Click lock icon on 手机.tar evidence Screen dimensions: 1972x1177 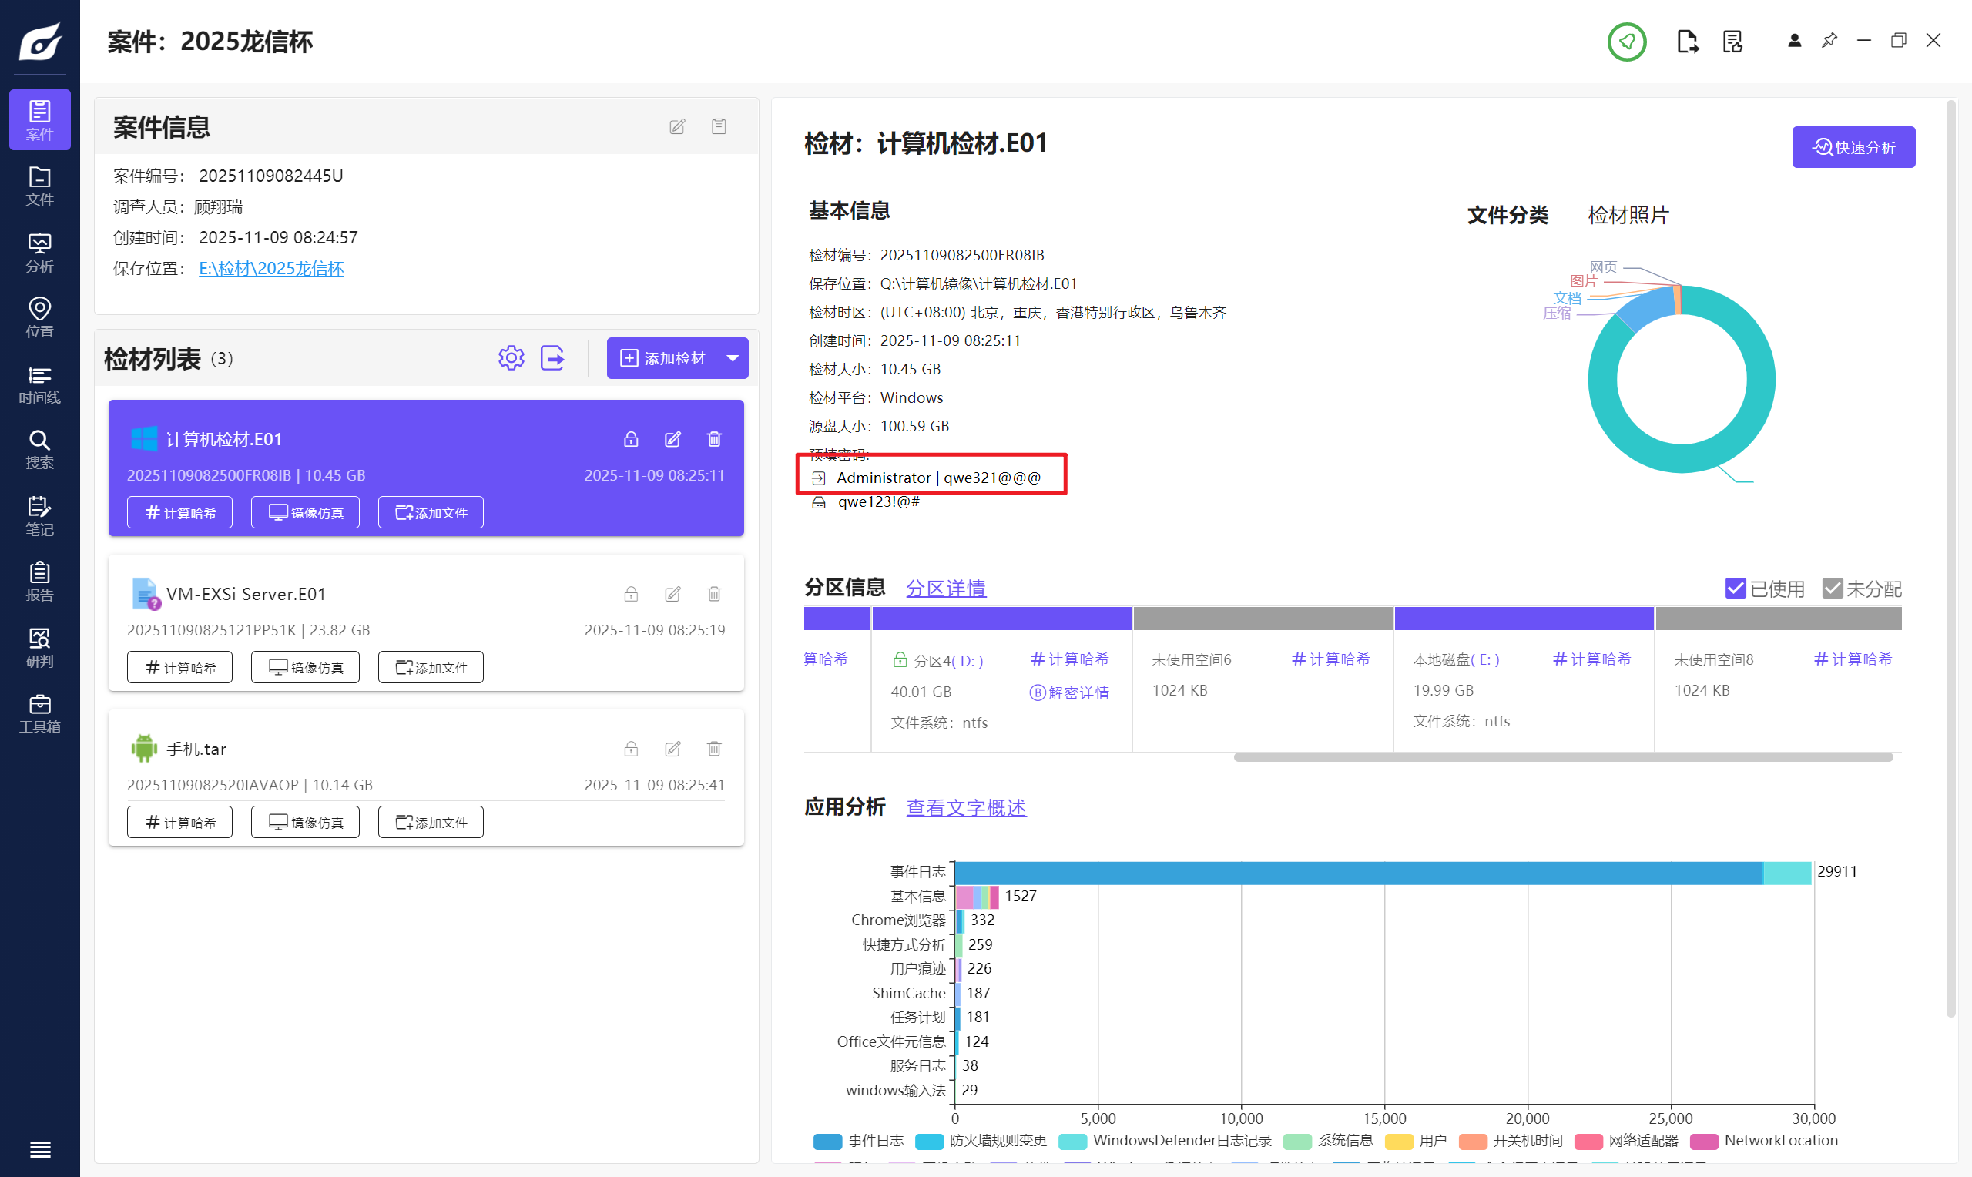pos(630,749)
